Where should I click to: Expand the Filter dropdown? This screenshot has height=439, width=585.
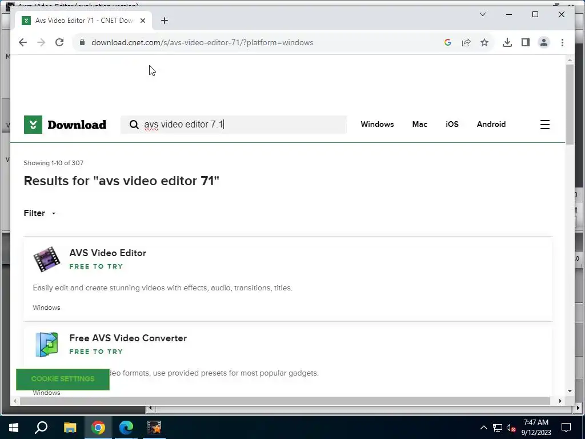39,213
